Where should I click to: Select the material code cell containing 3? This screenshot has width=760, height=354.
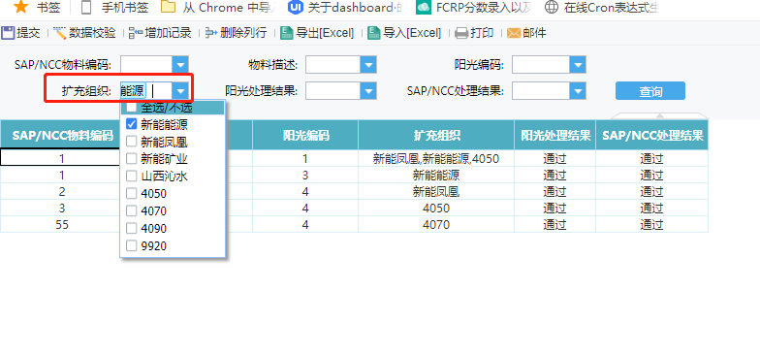[62, 208]
